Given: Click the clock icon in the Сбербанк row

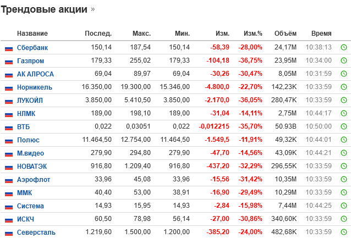Looking at the screenshot, I should pos(343,48).
